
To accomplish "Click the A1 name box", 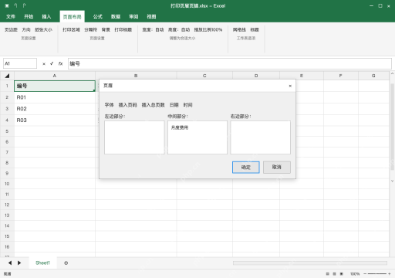I will (x=20, y=63).
